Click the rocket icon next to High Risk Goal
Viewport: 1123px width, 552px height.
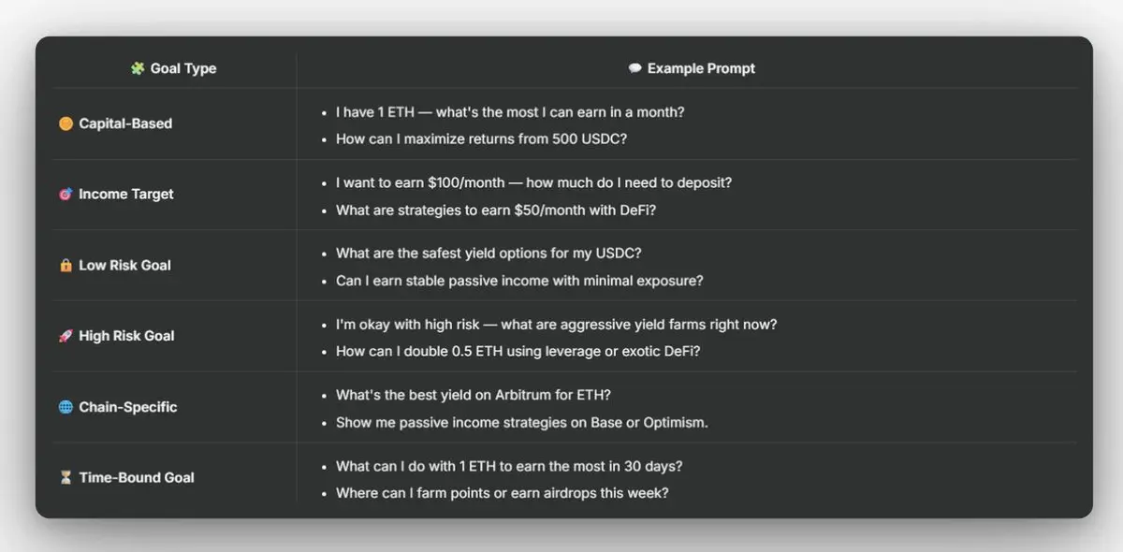[66, 336]
